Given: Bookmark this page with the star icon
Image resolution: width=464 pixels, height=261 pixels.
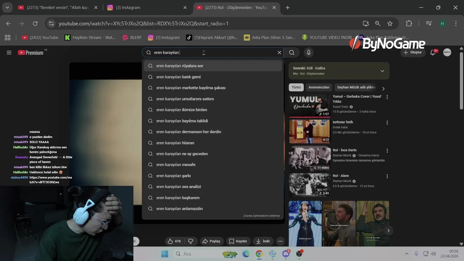Looking at the screenshot, I should pyautogui.click(x=390, y=24).
